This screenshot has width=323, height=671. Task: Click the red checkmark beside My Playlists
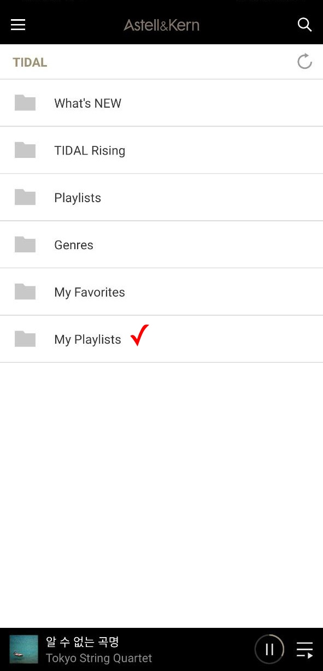[x=140, y=335]
